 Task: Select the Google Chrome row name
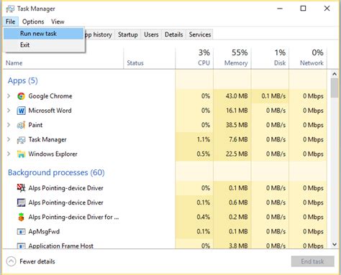tap(50, 96)
